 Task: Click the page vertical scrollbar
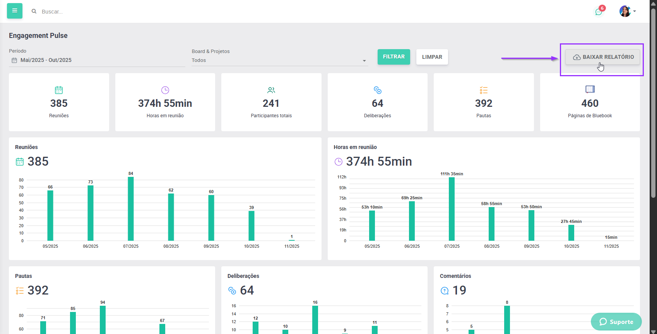click(x=653, y=116)
